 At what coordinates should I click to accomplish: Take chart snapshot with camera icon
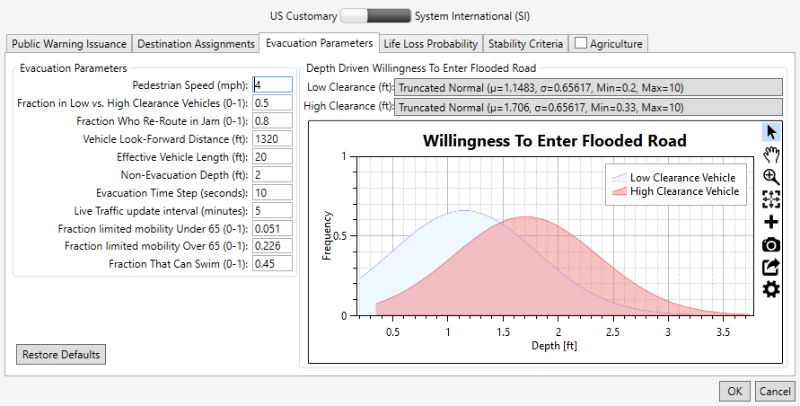[x=771, y=244]
